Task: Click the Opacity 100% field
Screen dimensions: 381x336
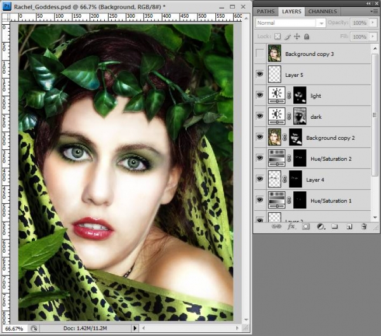Action: (x=359, y=23)
